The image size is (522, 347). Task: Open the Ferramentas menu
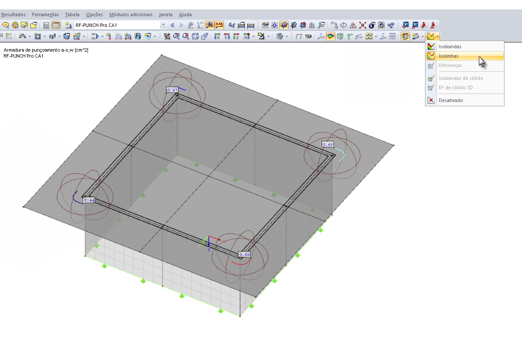pyautogui.click(x=45, y=15)
